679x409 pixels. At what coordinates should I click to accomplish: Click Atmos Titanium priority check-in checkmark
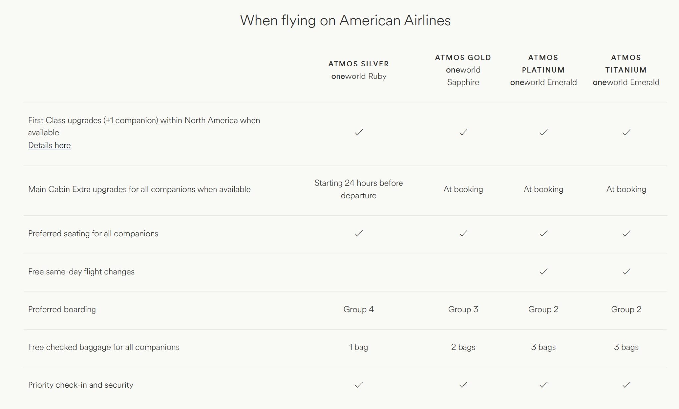point(626,385)
